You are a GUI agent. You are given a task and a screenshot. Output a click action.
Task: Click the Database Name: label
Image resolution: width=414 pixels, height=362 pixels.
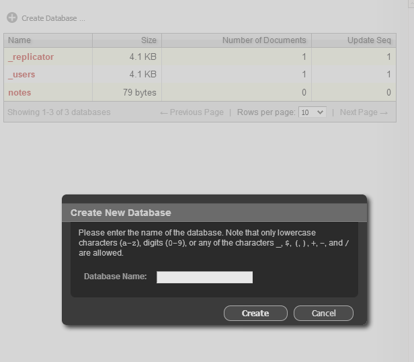[x=115, y=277]
